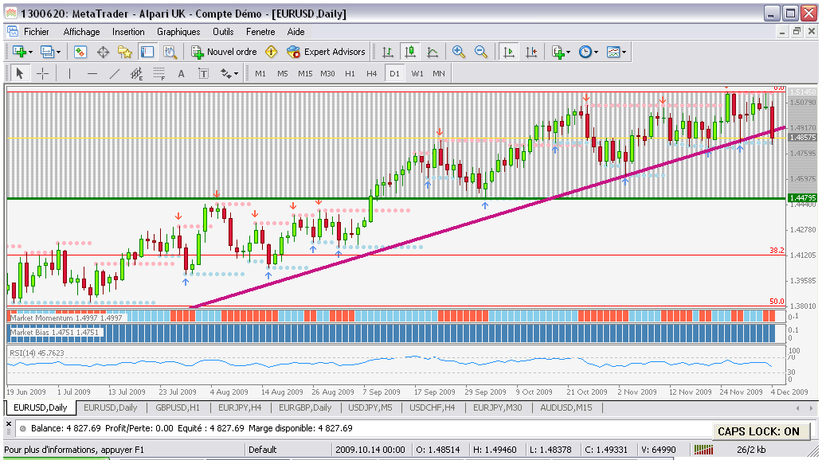Screen dimensions: 822x460
Task: Open the Data Window crosshair icon
Action: pos(103,52)
